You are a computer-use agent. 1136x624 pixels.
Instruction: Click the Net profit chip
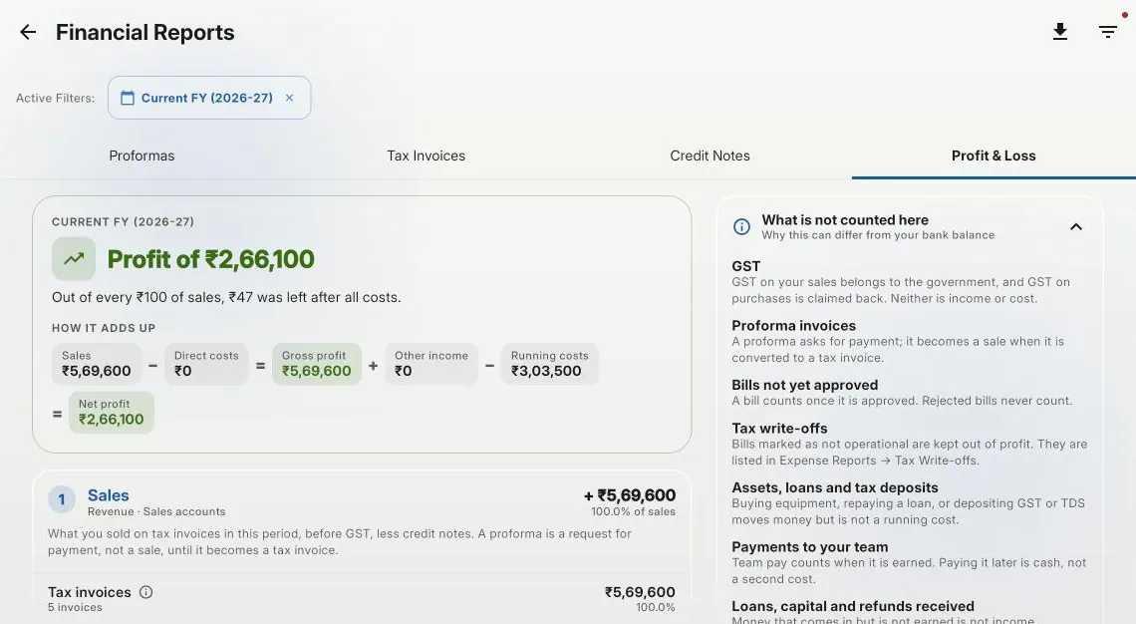[112, 413]
